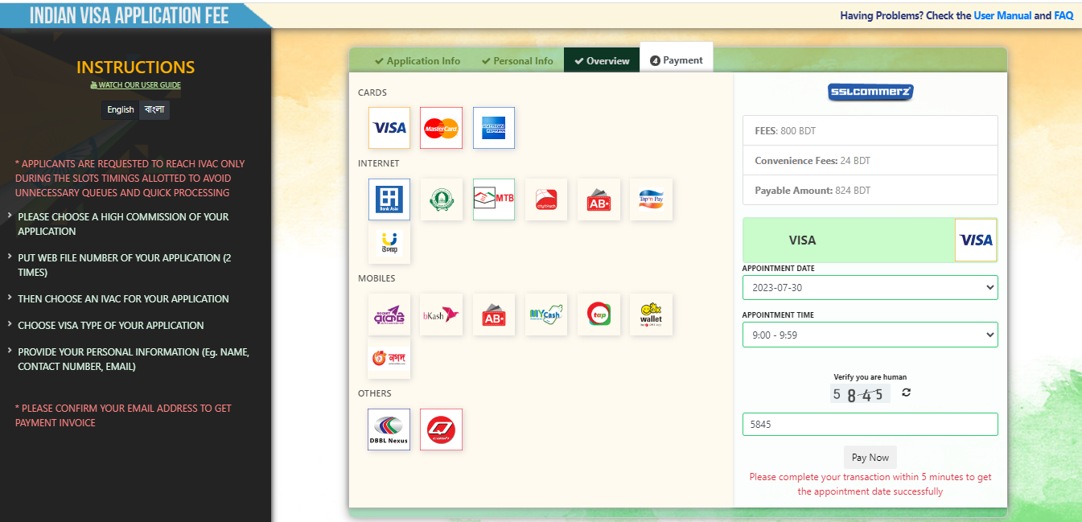Select the tap mobile wallet icon
The width and height of the screenshot is (1082, 522).
pyautogui.click(x=599, y=314)
